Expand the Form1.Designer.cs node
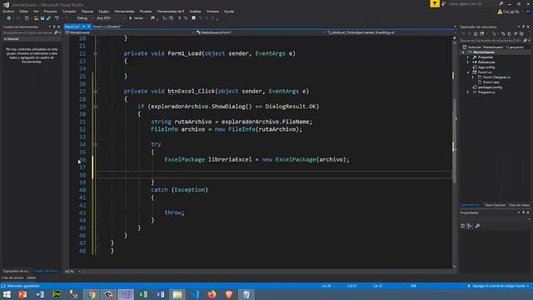The image size is (533, 300). (473, 77)
